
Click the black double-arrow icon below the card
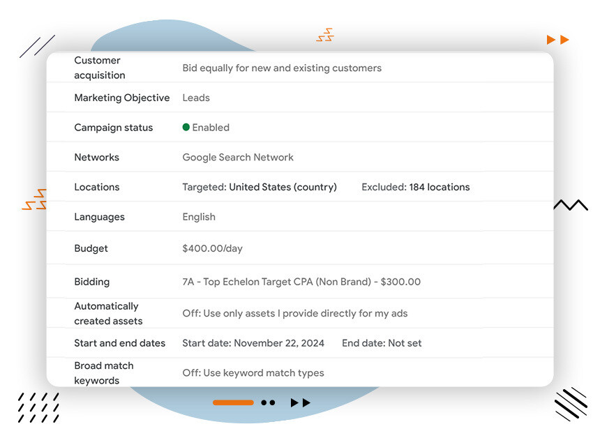[x=300, y=402]
